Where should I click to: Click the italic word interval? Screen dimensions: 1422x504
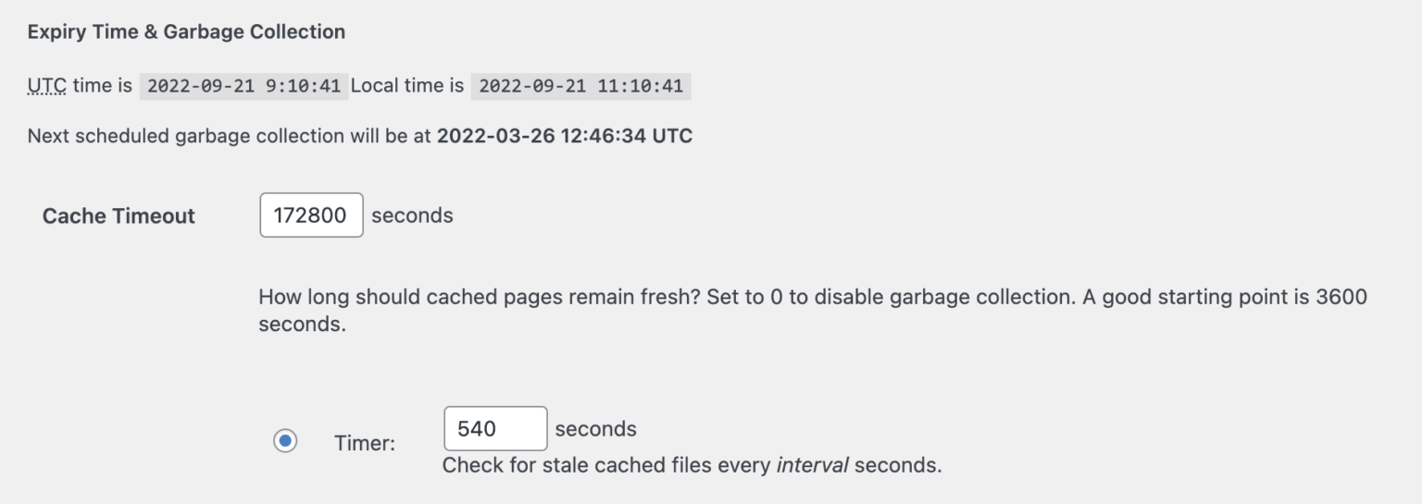click(x=812, y=465)
